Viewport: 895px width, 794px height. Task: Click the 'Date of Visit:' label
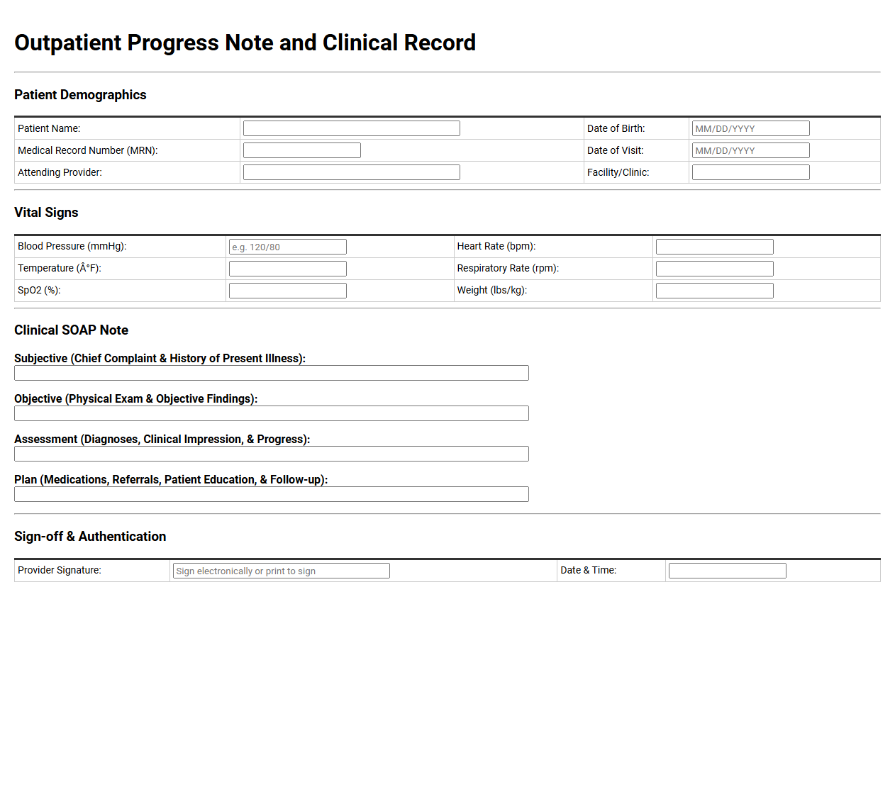(x=615, y=150)
